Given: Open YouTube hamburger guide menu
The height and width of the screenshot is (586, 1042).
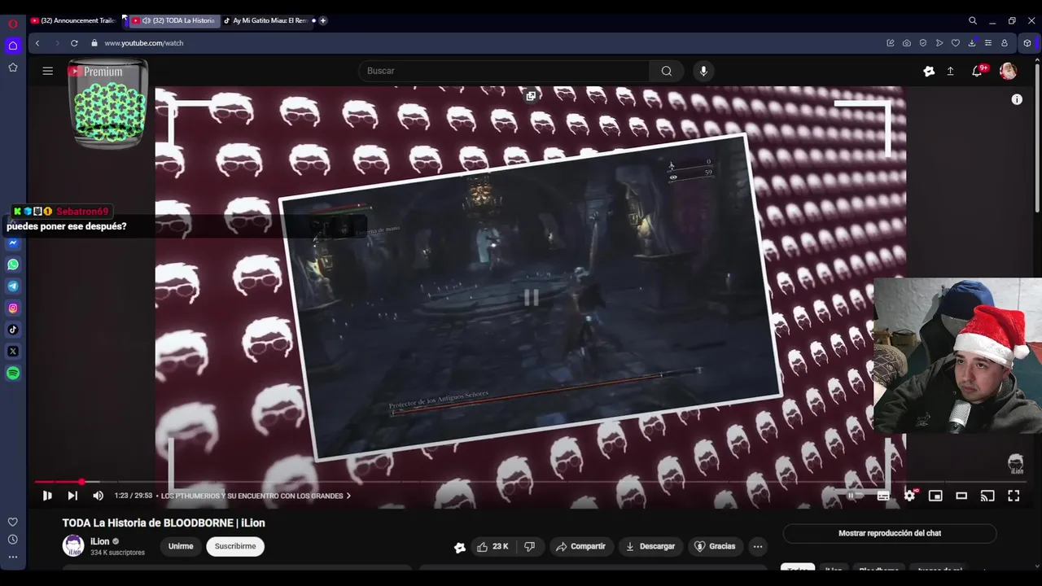Looking at the screenshot, I should pos(48,71).
